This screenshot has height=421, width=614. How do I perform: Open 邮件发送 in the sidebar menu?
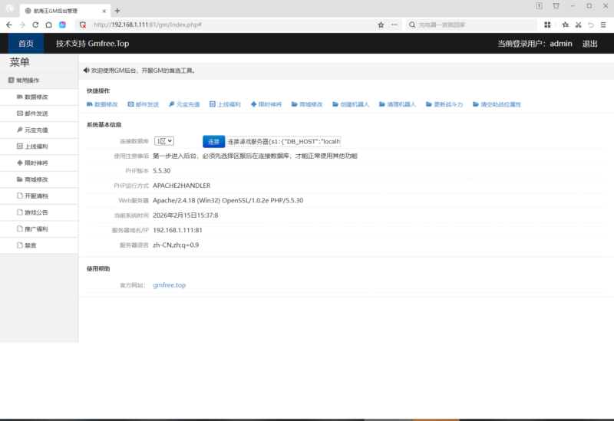[x=39, y=113]
